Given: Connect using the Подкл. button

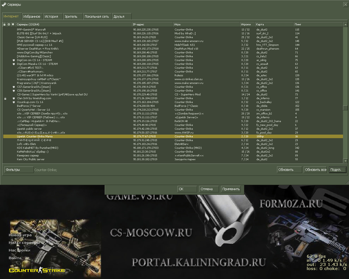Looking at the screenshot, I should [338, 170].
